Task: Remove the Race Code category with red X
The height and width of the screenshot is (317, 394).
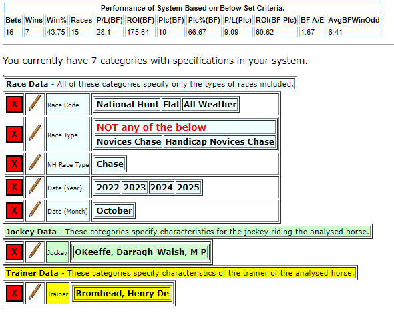Action: (14, 105)
